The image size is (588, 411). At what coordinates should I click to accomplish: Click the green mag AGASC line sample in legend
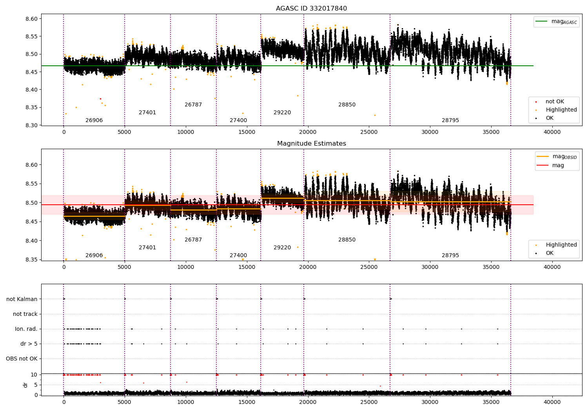[541, 22]
